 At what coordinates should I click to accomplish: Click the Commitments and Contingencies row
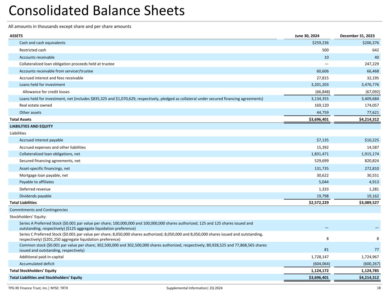coord(39,210)
